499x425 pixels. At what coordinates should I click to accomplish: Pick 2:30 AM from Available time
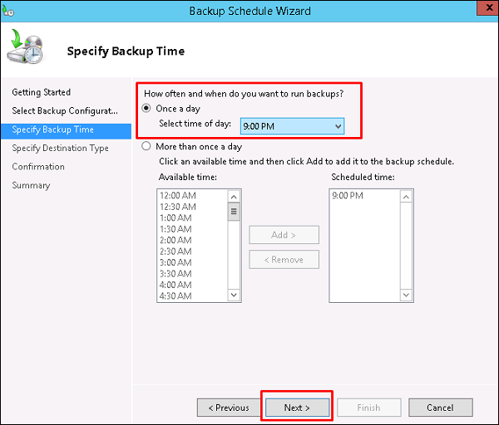tap(175, 251)
